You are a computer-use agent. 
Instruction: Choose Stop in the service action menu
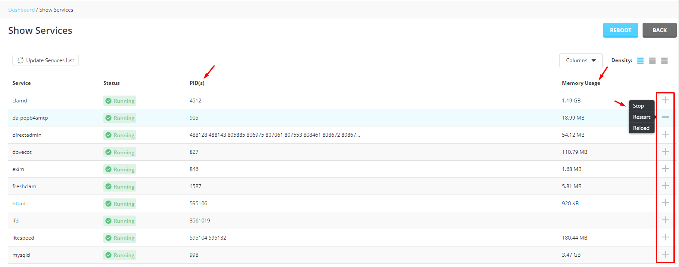[x=641, y=106]
